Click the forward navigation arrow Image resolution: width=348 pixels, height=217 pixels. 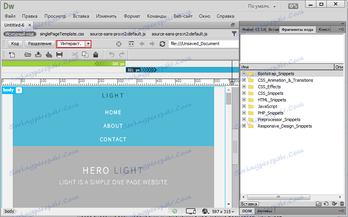[152, 44]
